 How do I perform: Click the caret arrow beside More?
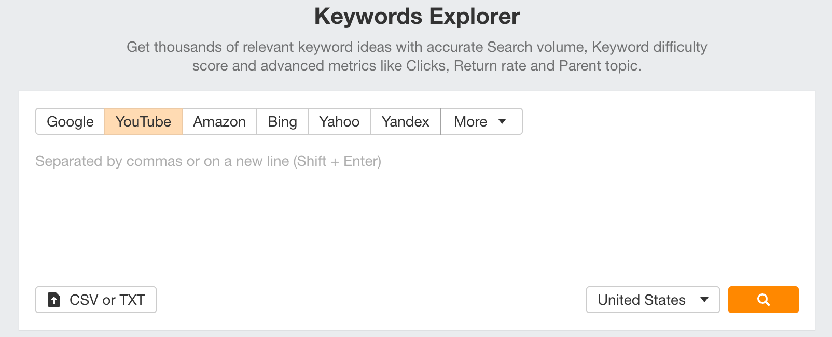(x=502, y=121)
